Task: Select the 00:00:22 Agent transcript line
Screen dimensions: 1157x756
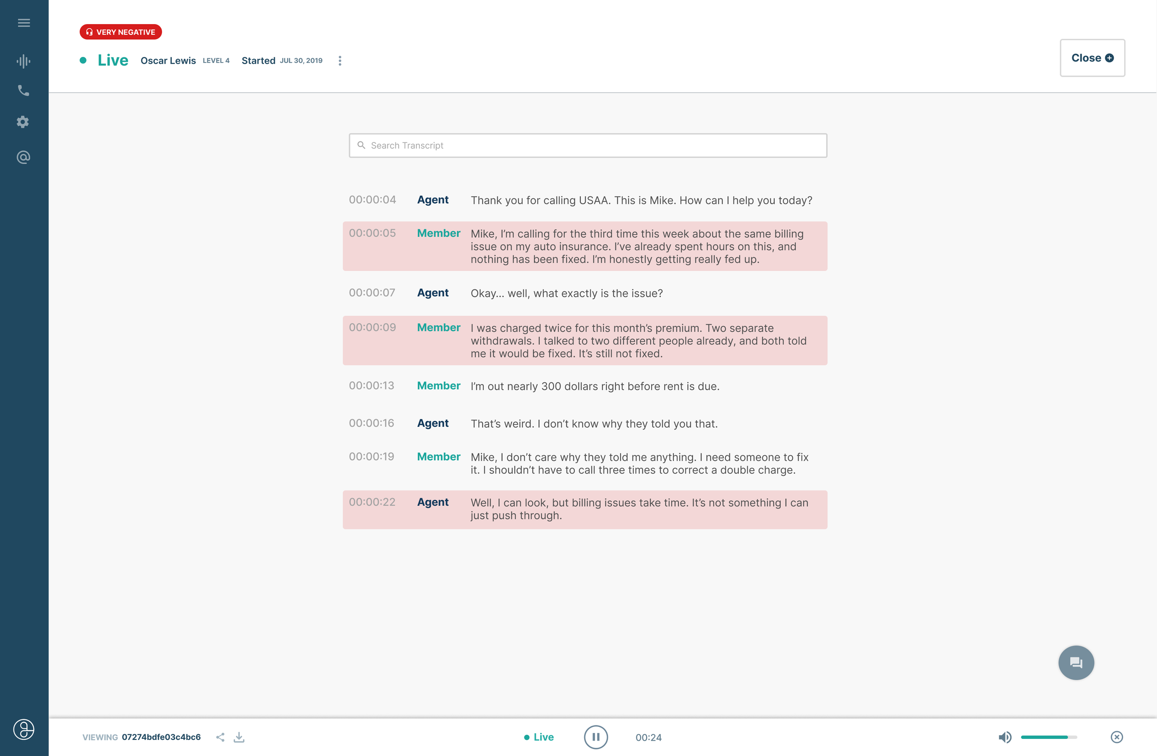Action: click(585, 510)
